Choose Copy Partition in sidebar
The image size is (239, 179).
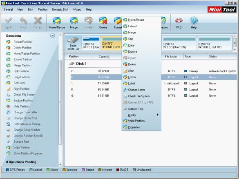coord(18,77)
